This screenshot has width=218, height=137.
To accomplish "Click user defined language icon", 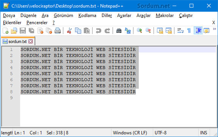I will pos(207,31).
